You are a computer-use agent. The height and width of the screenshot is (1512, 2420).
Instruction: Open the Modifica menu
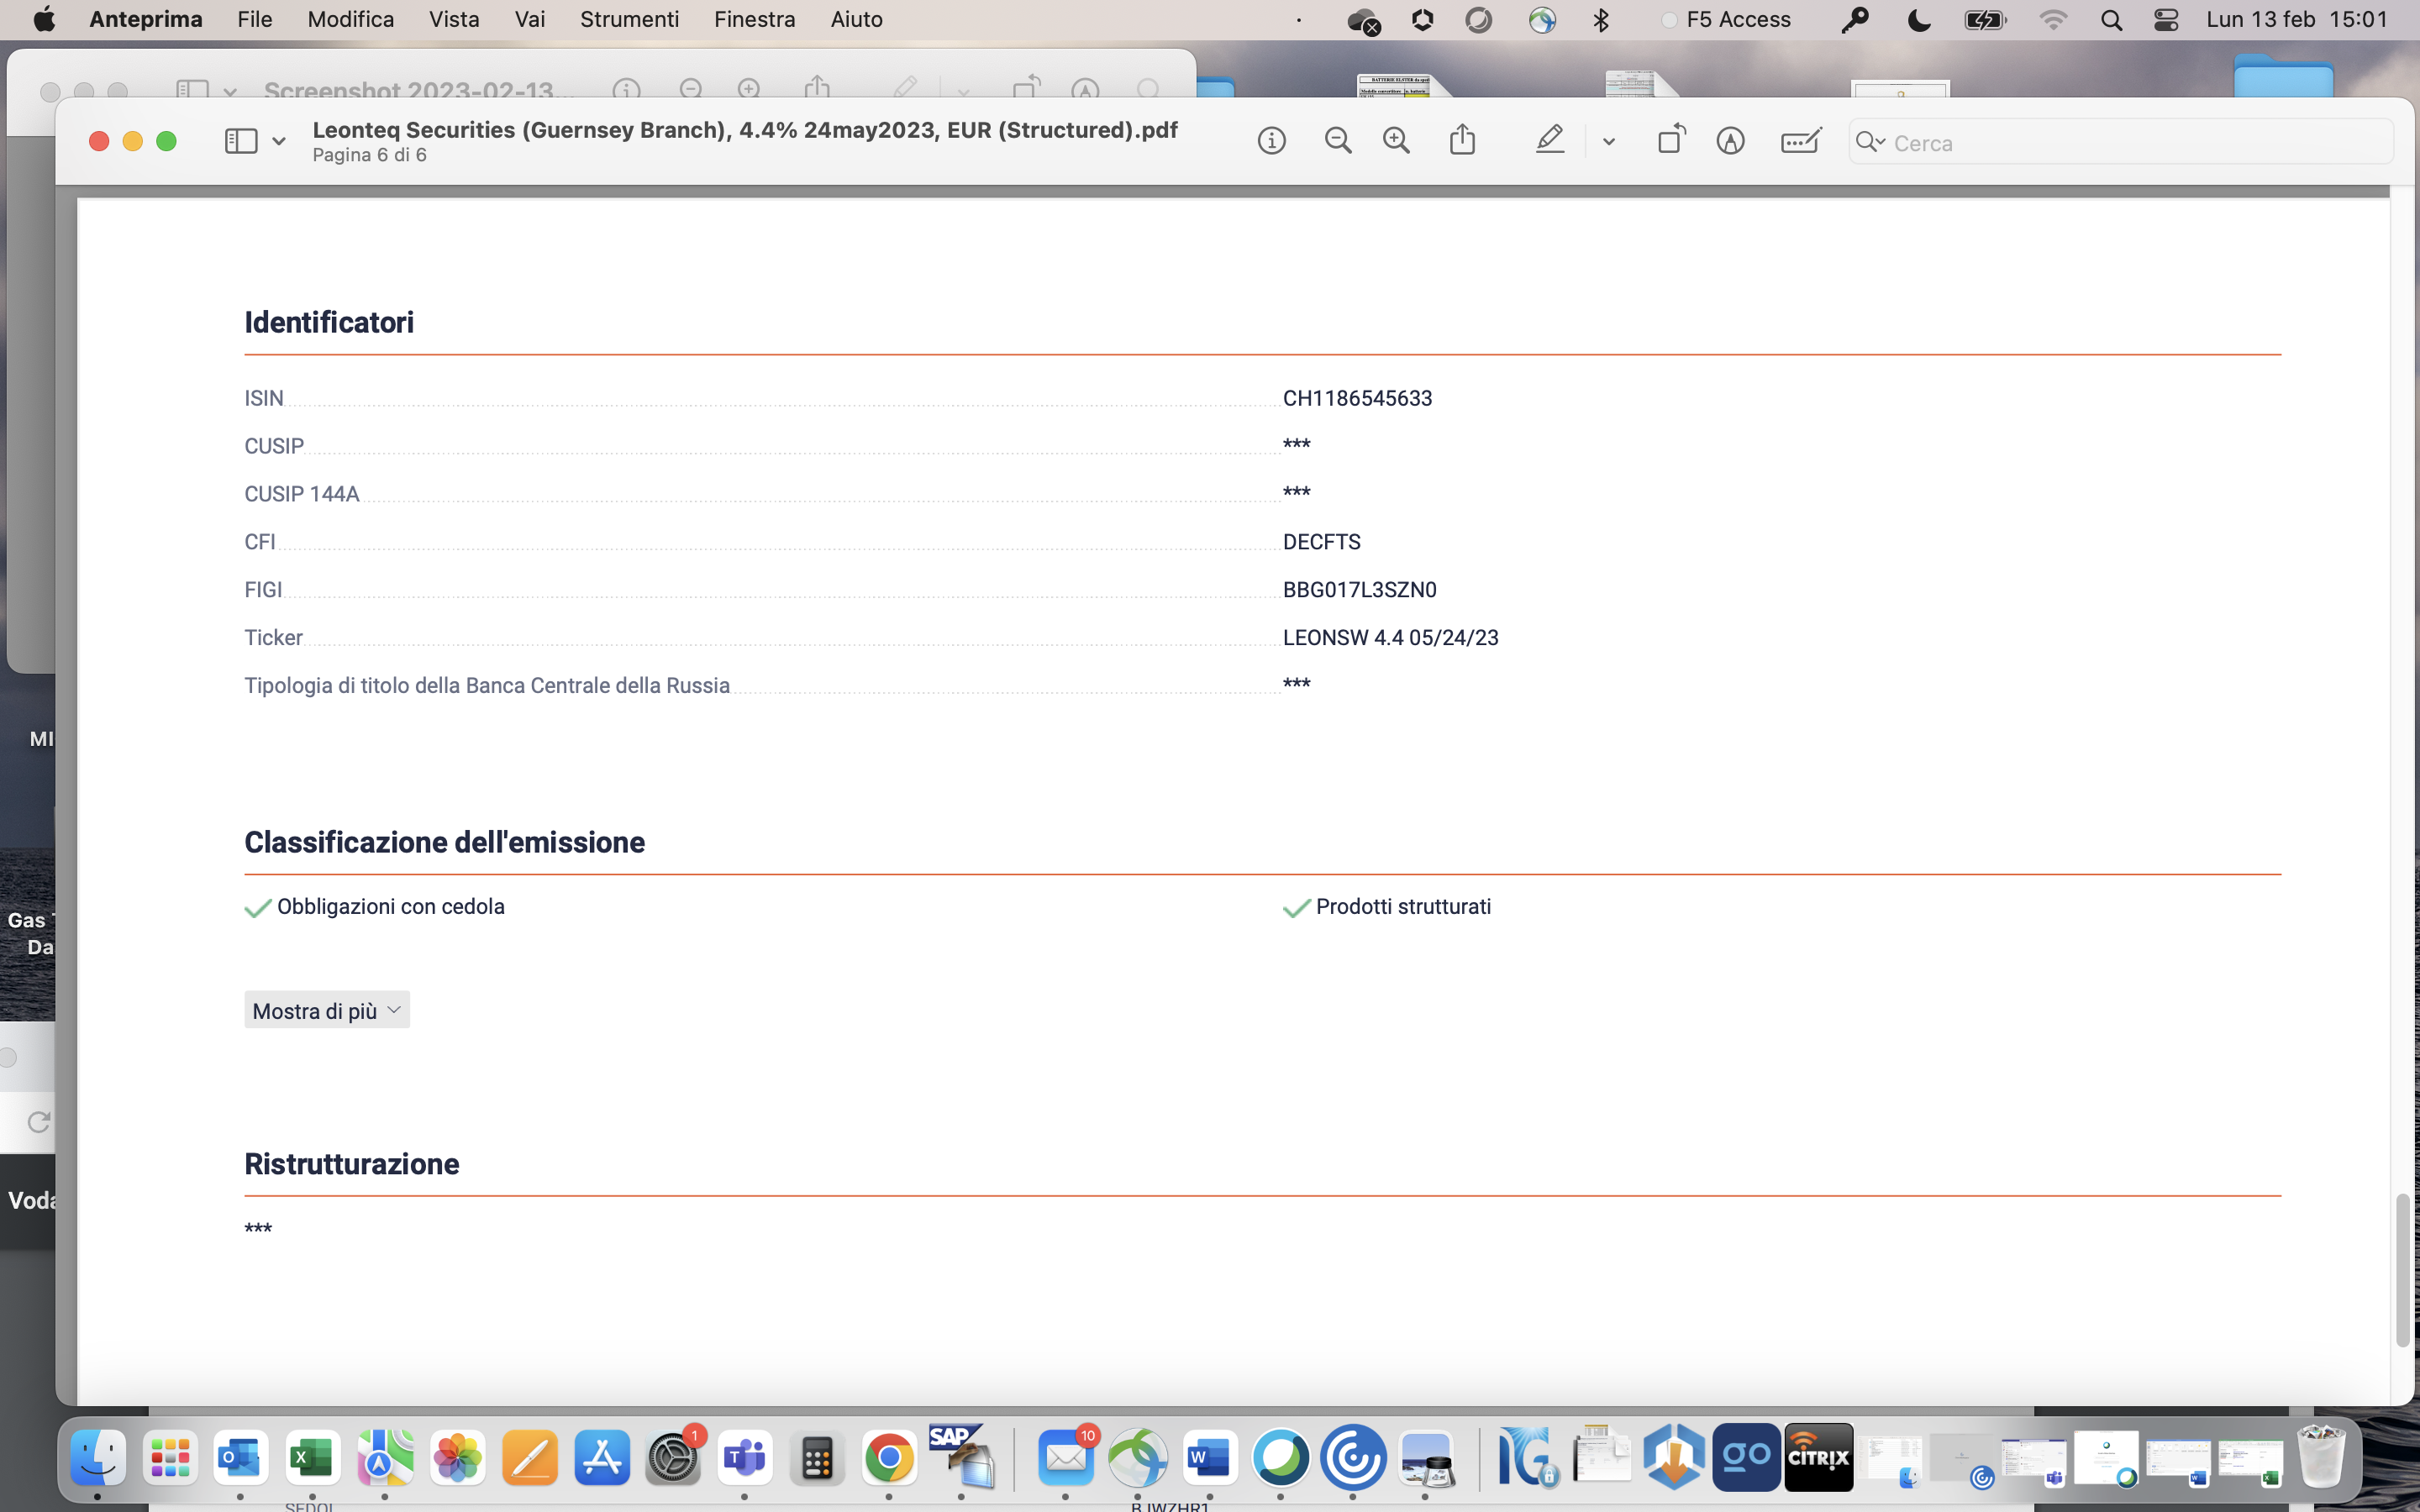tap(351, 20)
